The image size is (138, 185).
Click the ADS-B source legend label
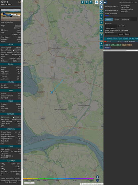pos(107,45)
